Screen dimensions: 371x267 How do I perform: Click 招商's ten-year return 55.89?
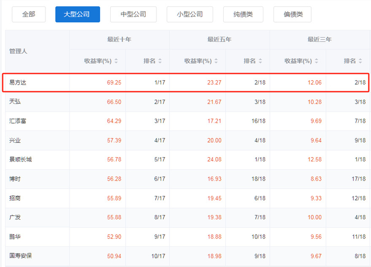(x=114, y=198)
